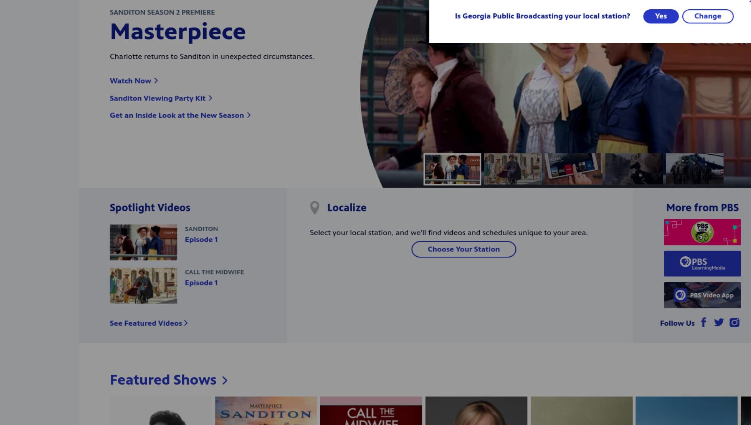Open Call the Midwife Episode 1 spotlight thumbnail

point(143,286)
